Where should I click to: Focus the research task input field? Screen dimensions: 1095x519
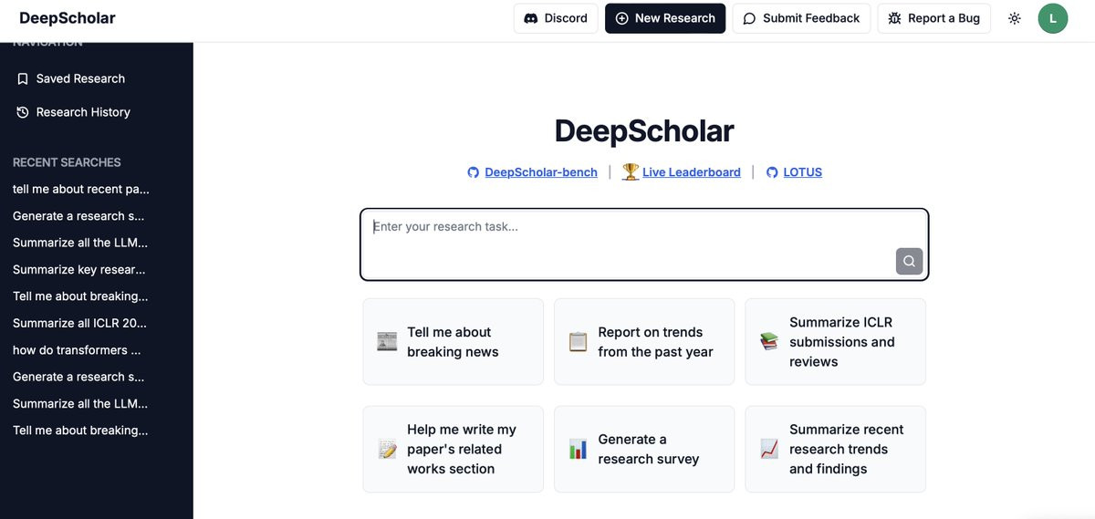(644, 244)
